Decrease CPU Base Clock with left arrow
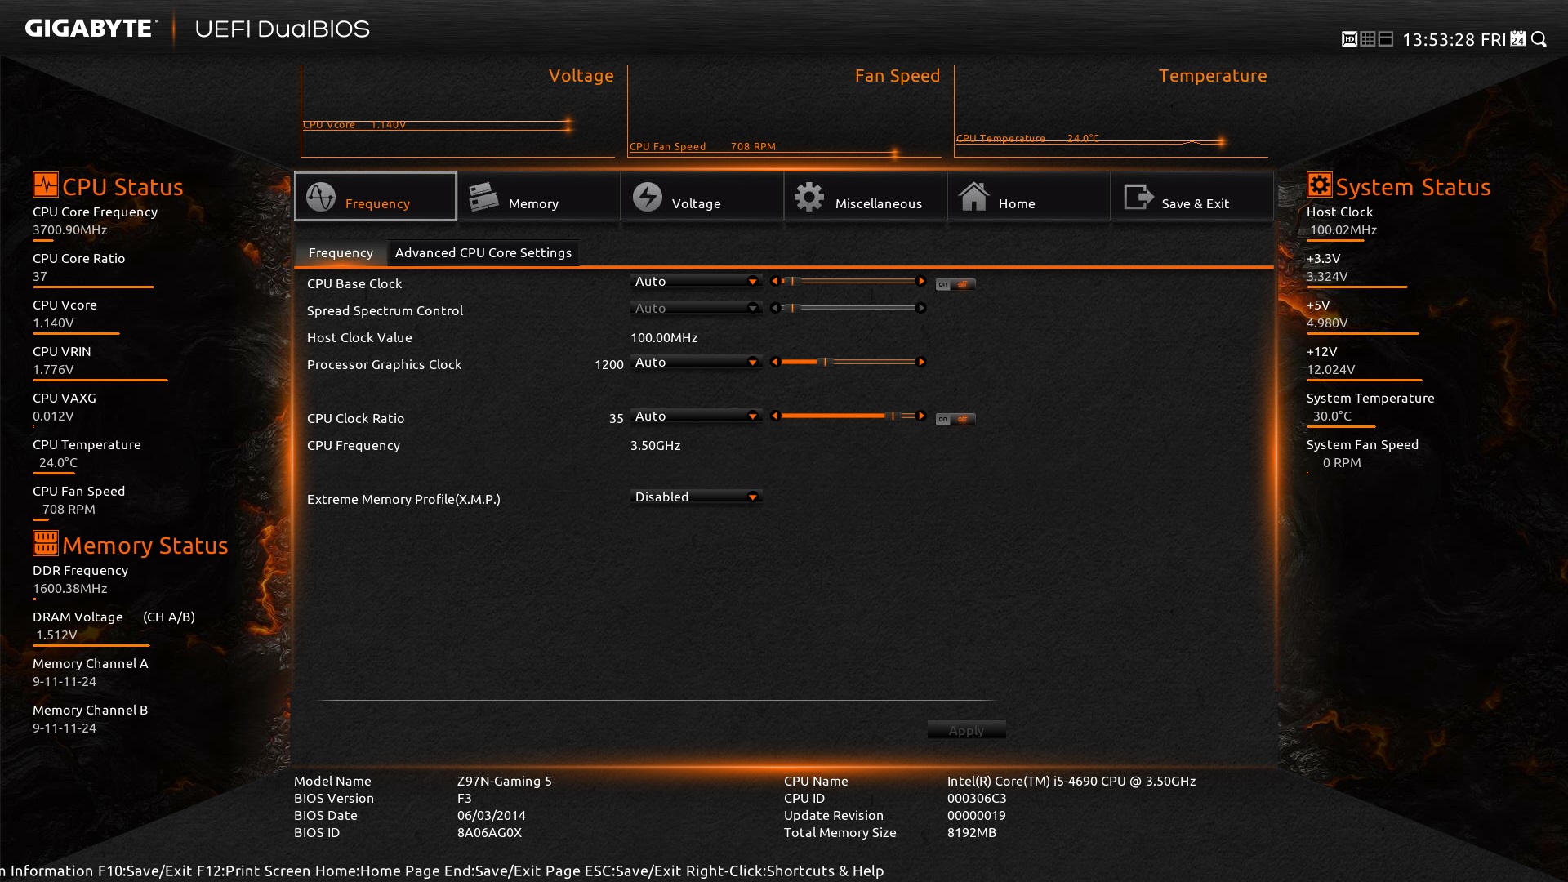This screenshot has width=1568, height=882. pyautogui.click(x=774, y=281)
